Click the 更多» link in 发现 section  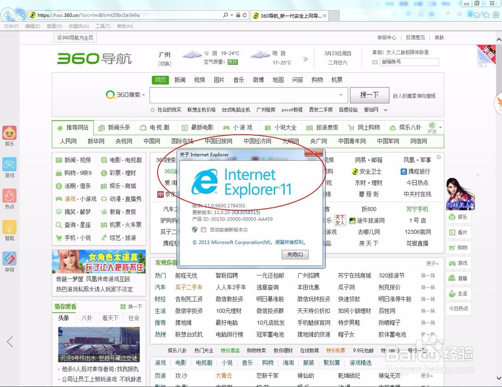[432, 263]
